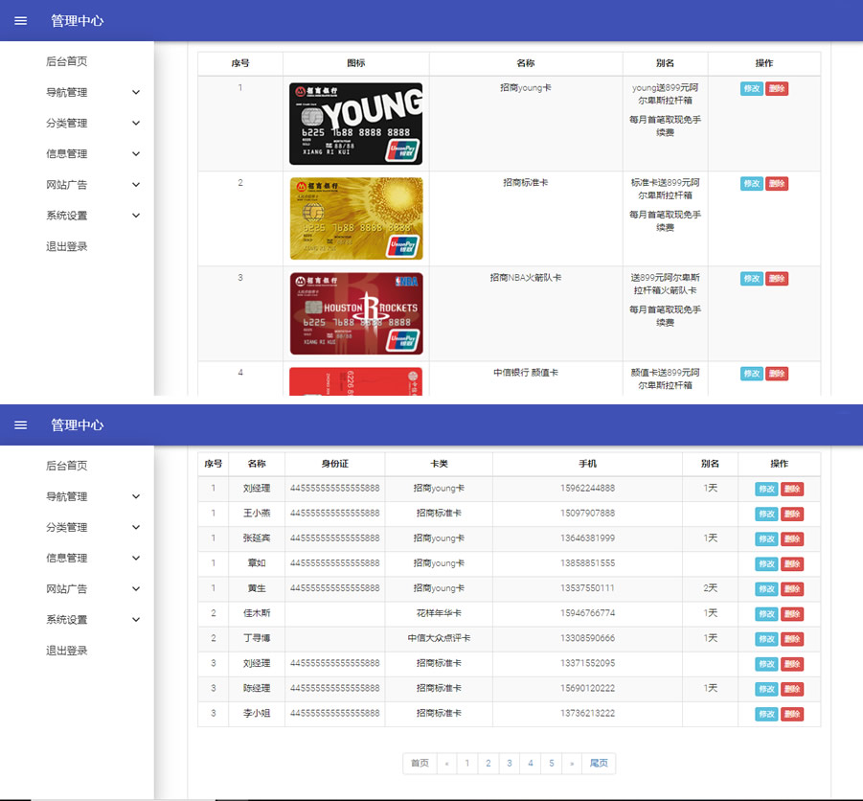Image resolution: width=863 pixels, height=801 pixels.
Task: Open the hamburger menu above the customer table
Action: pos(21,424)
